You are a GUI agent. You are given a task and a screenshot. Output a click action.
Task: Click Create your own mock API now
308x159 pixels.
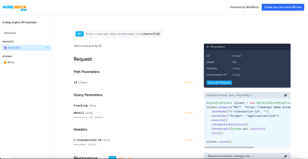(x=283, y=7)
